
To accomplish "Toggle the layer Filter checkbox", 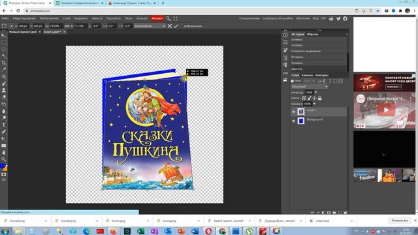I will (293, 81).
